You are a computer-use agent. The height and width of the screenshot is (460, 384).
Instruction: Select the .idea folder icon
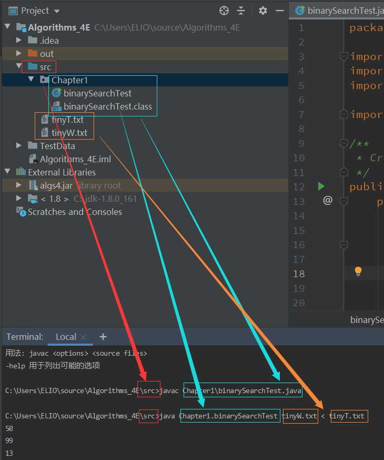pos(33,40)
